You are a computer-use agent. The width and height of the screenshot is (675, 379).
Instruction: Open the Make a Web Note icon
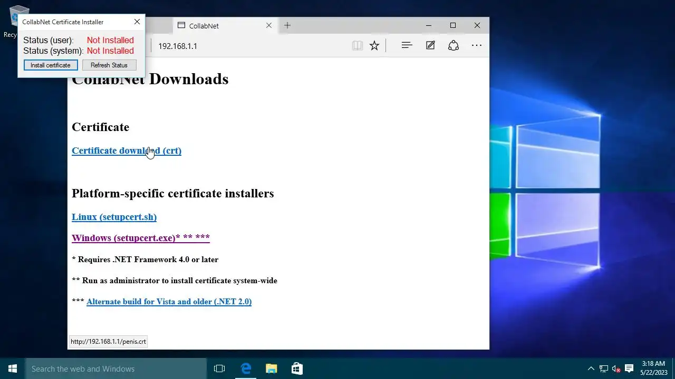[430, 46]
